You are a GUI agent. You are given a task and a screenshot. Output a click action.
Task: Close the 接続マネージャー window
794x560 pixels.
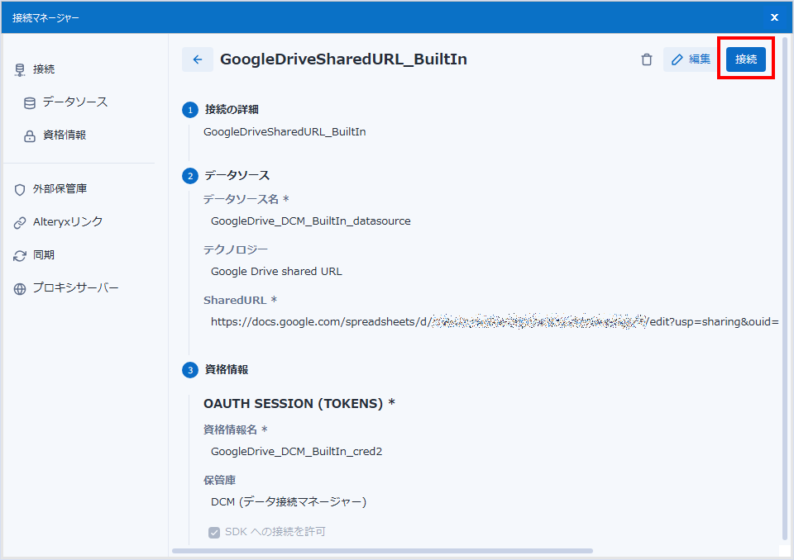pos(774,17)
